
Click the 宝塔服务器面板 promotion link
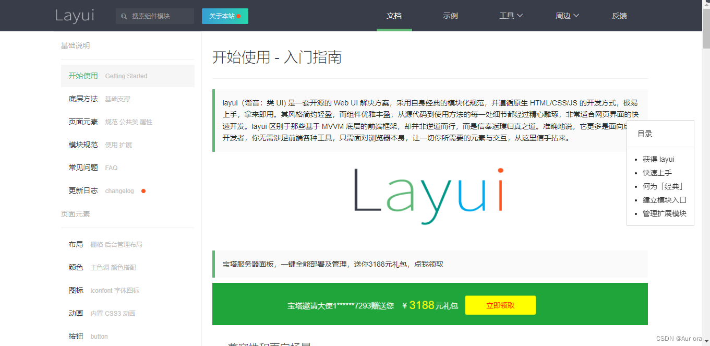point(333,264)
